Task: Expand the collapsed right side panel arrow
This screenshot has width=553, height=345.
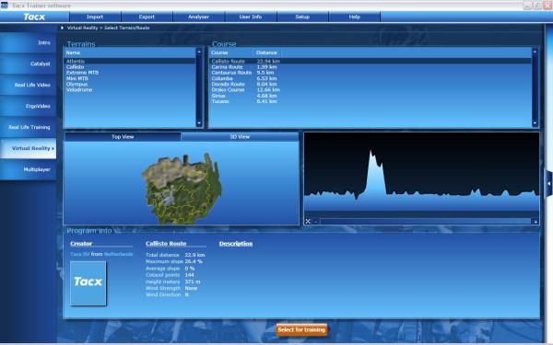Action: click(548, 183)
